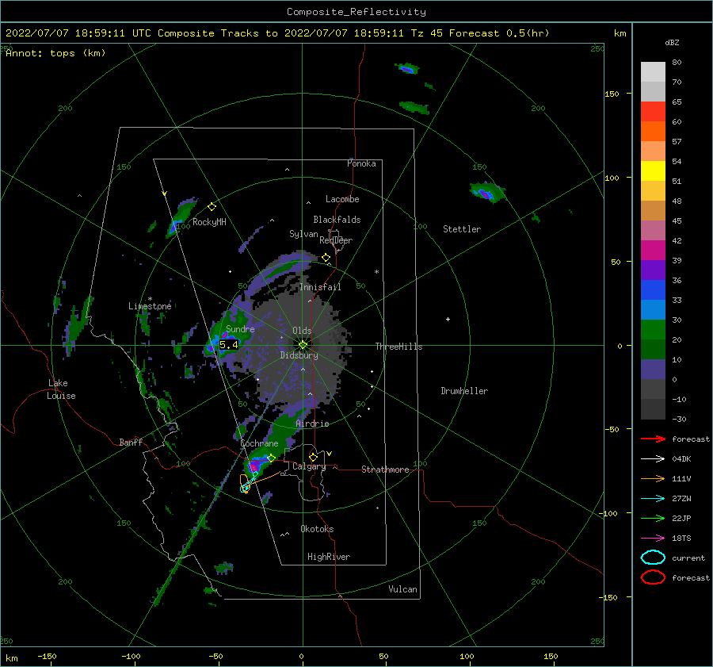This screenshot has width=713, height=667.
Task: Click the Cochrane label
Action: tap(259, 443)
